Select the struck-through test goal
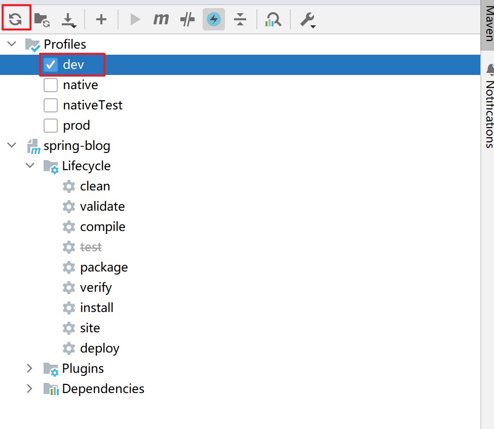Screen dimensions: 494x429 tap(91, 247)
